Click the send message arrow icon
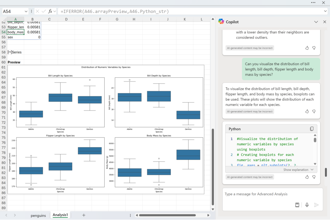 click(x=316, y=205)
